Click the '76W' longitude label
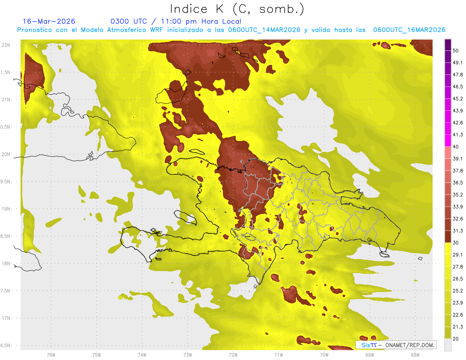466x360 pixels. point(51,355)
